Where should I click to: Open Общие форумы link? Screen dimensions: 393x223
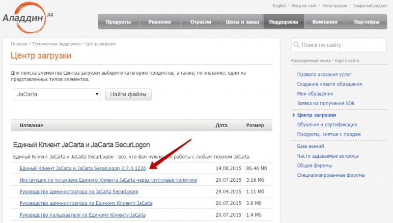[314, 166]
